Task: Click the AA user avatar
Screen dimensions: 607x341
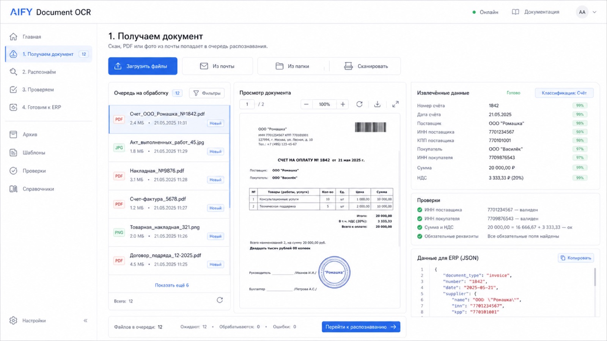Action: (582, 12)
